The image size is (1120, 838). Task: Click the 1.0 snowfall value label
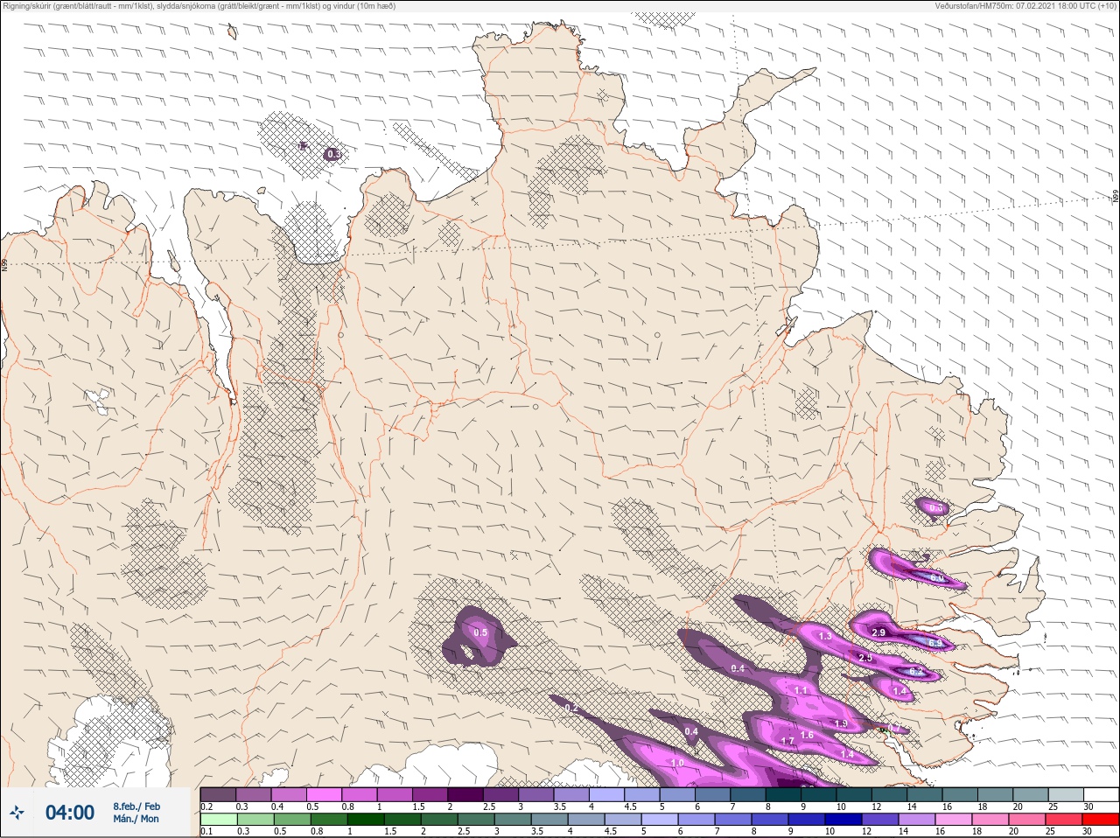point(677,763)
